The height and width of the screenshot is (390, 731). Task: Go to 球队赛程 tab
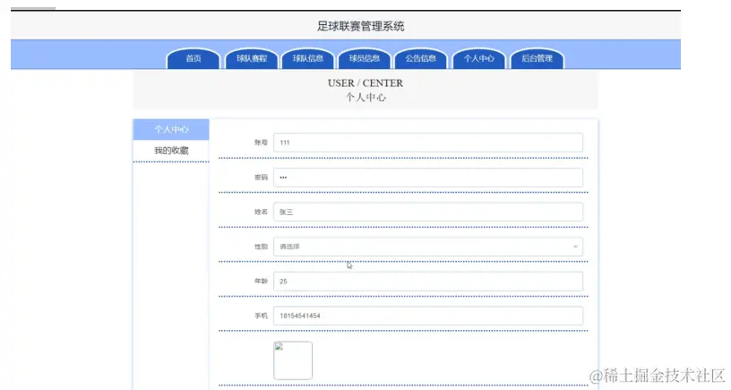click(251, 59)
